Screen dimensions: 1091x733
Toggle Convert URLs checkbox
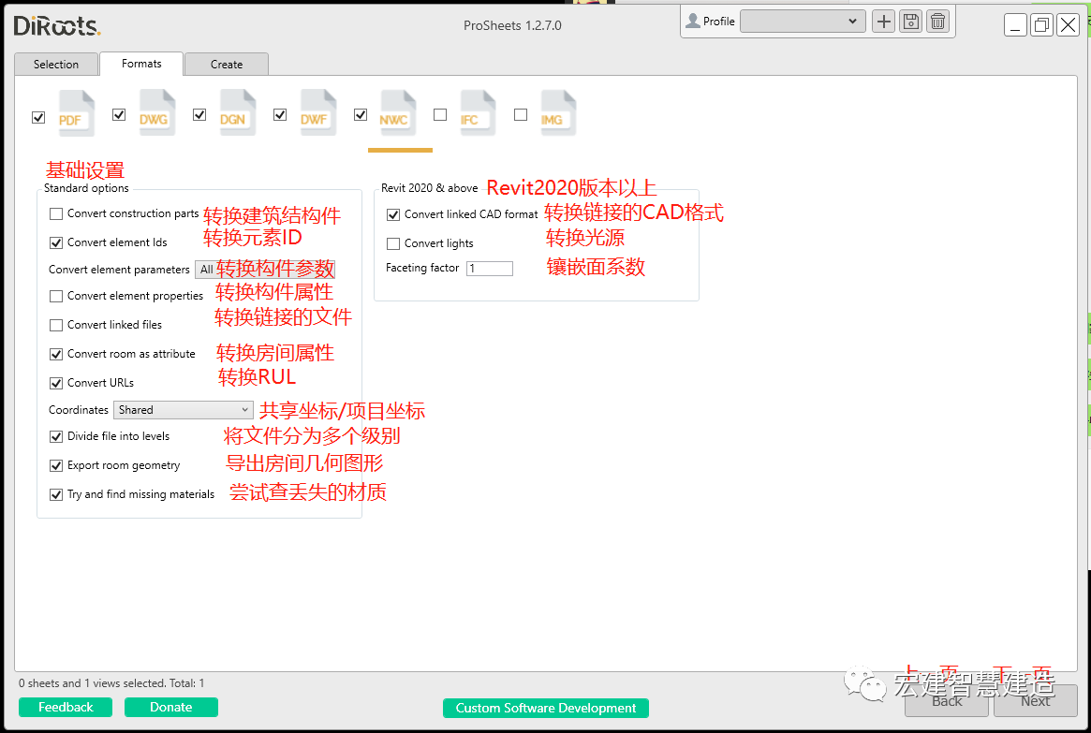pos(56,383)
